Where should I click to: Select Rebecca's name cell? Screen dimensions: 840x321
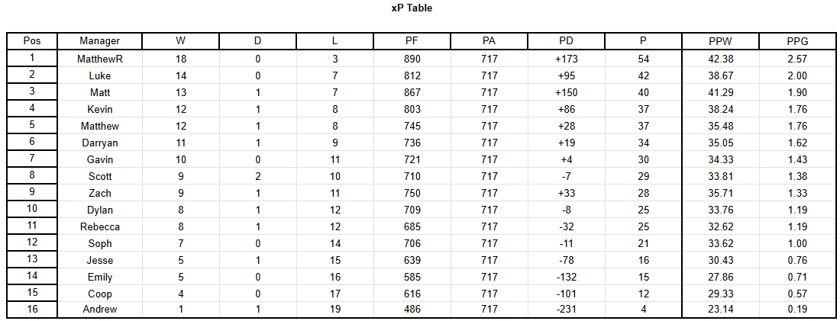[x=99, y=226]
